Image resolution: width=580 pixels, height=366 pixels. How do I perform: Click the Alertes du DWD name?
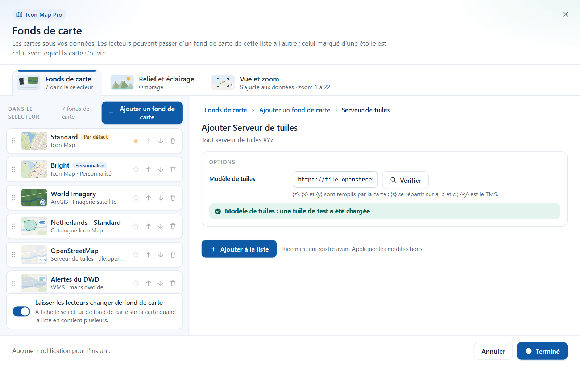pyautogui.click(x=75, y=279)
